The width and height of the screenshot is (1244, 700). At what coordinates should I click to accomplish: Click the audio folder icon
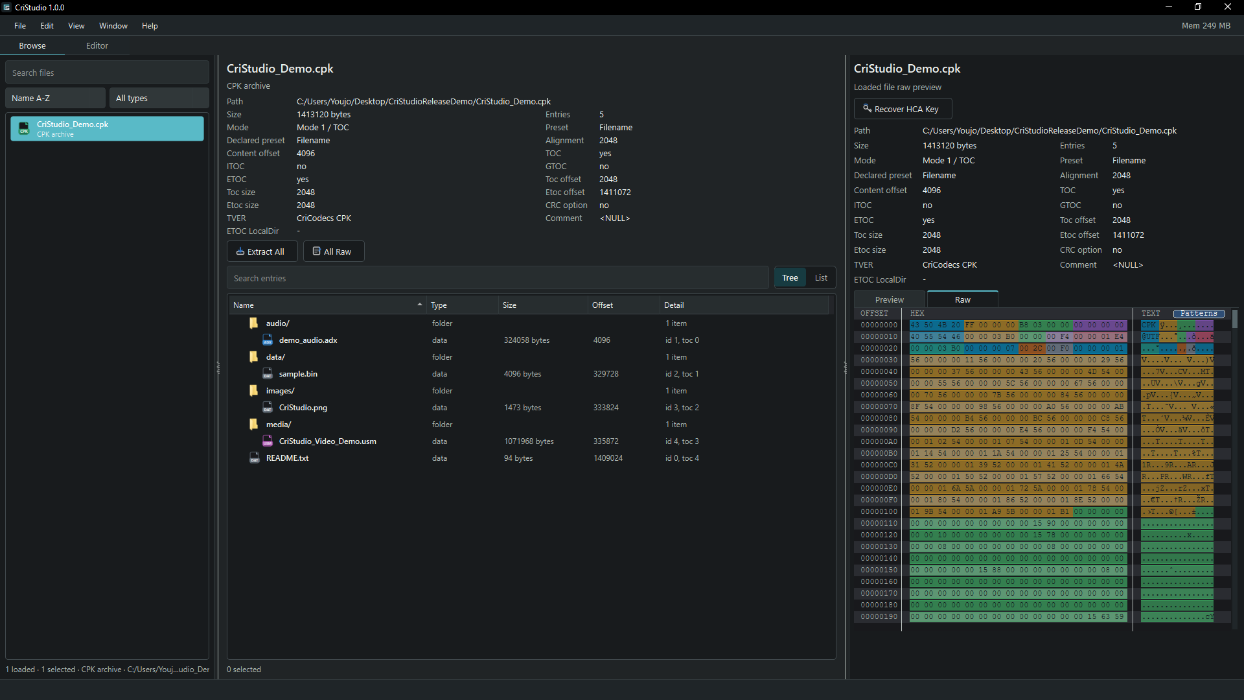254,323
